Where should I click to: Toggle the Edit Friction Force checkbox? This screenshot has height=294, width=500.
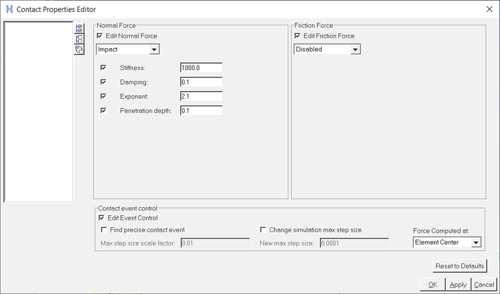tap(298, 36)
